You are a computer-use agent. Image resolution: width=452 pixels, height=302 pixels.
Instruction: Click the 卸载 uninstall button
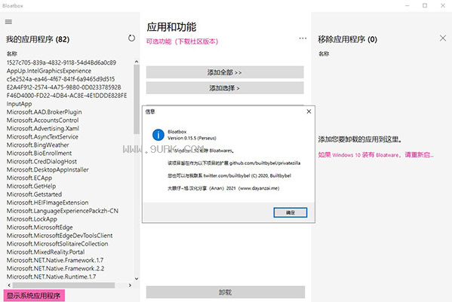point(226,292)
